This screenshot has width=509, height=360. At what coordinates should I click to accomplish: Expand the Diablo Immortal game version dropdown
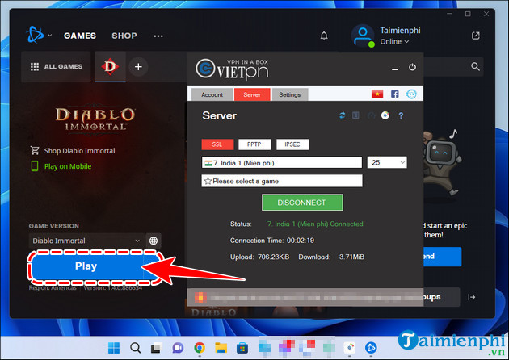pyautogui.click(x=86, y=241)
